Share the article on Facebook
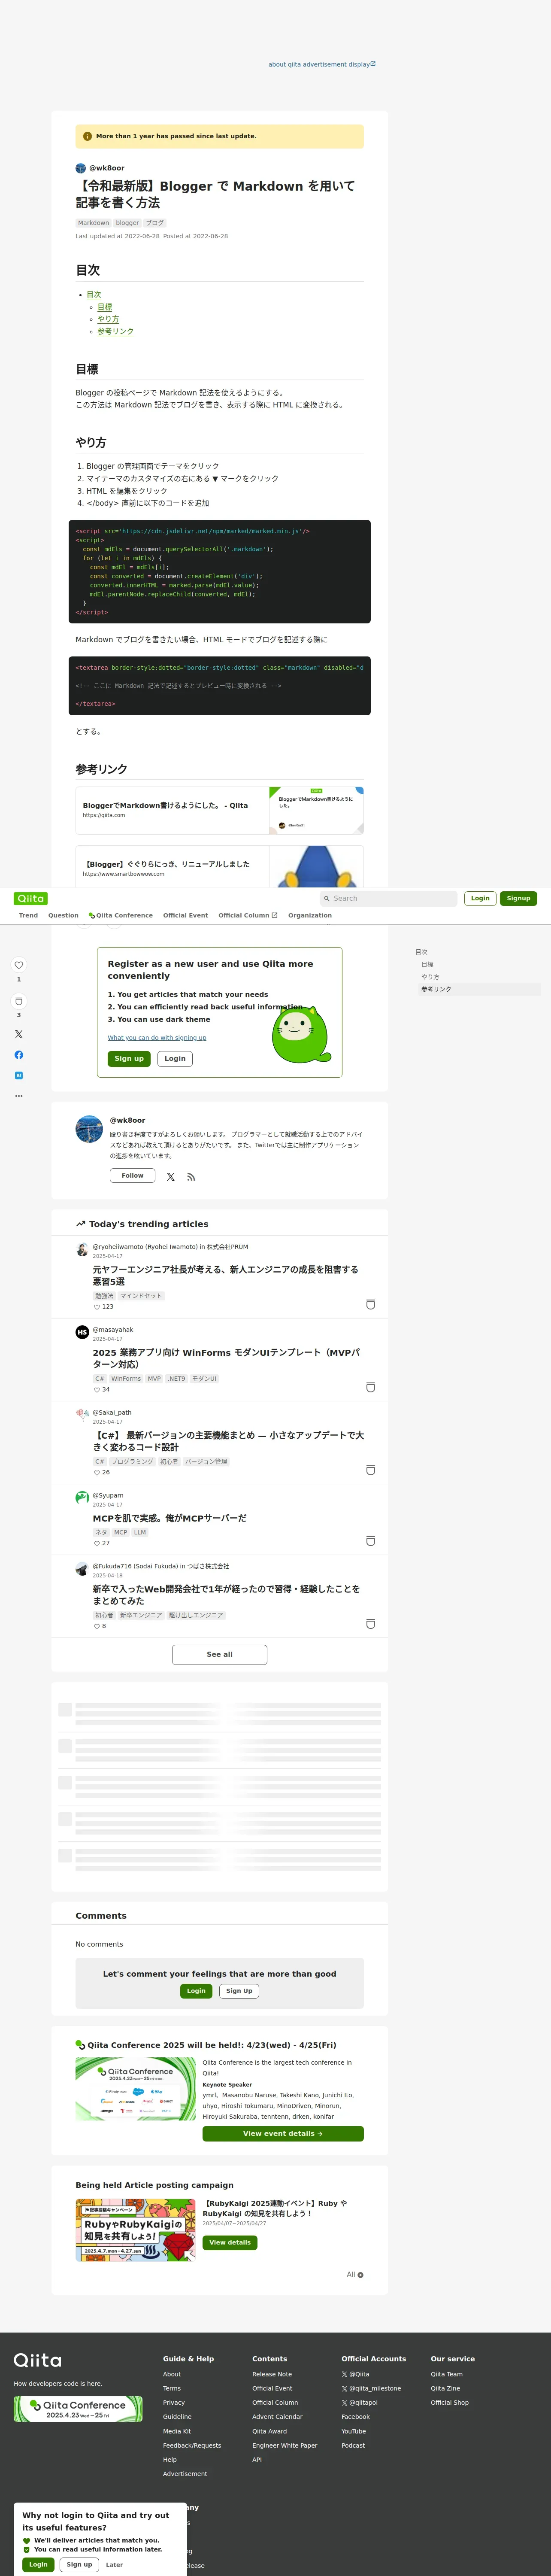The height and width of the screenshot is (2576, 551). [x=18, y=1055]
